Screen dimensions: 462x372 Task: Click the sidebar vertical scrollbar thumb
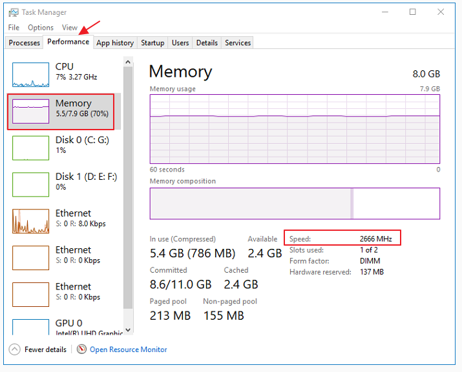[128, 188]
